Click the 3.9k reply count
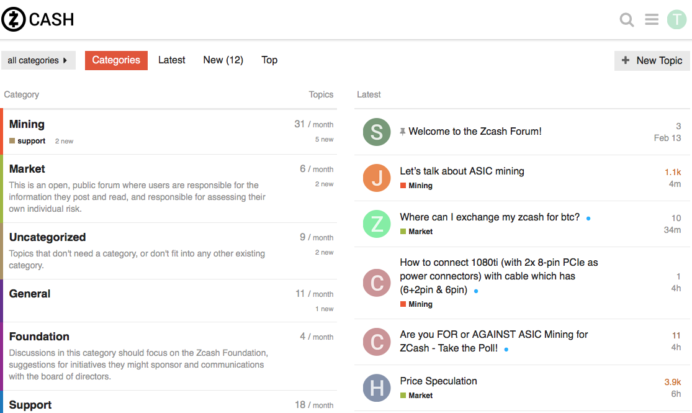The width and height of the screenshot is (692, 413). point(673,382)
